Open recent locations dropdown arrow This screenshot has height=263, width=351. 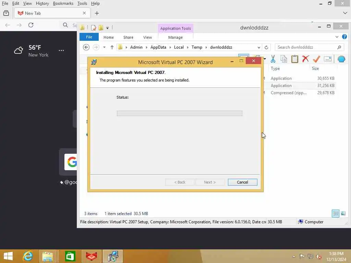[104, 47]
